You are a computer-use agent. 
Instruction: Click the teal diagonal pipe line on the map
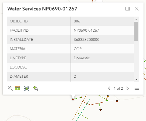tap(83, 110)
